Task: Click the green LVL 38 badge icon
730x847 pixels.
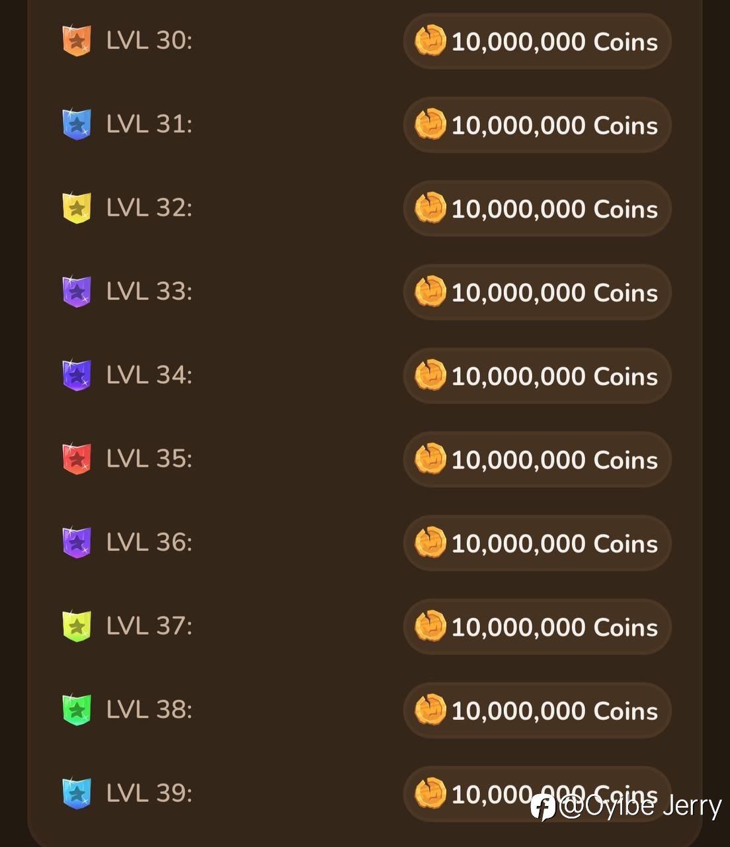Action: pos(77,709)
